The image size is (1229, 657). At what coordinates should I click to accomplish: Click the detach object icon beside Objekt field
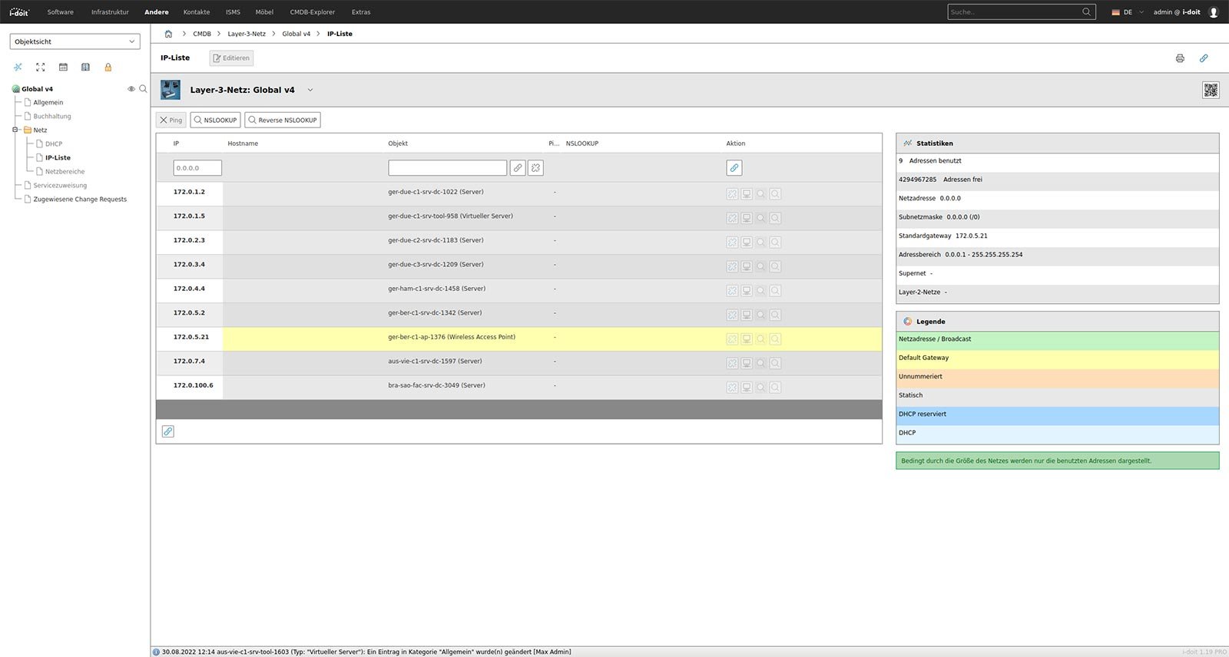[535, 168]
